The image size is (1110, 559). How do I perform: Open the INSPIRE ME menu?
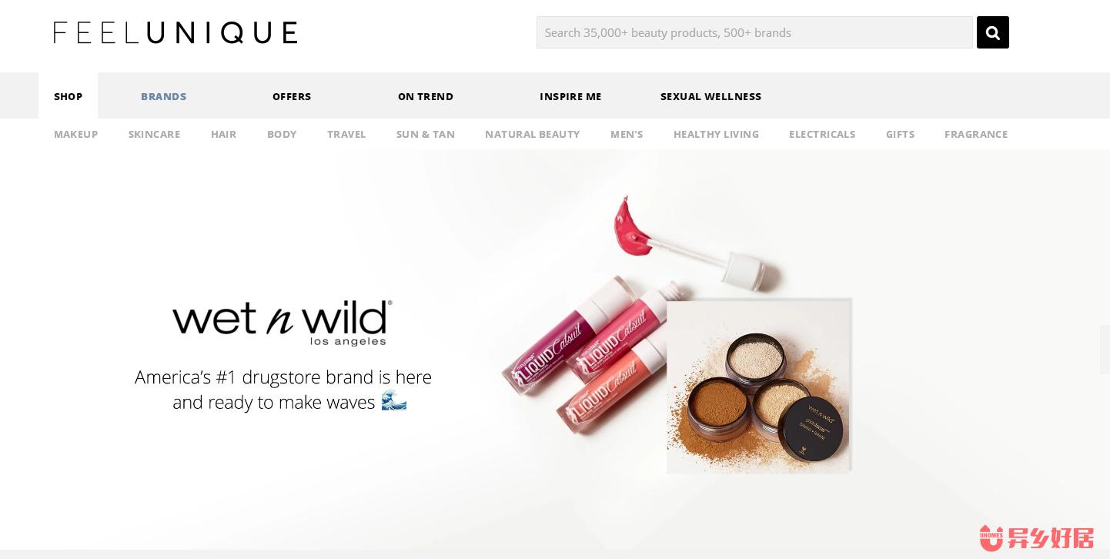click(x=570, y=96)
